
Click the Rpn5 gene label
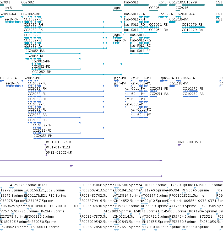tap(162, 2)
